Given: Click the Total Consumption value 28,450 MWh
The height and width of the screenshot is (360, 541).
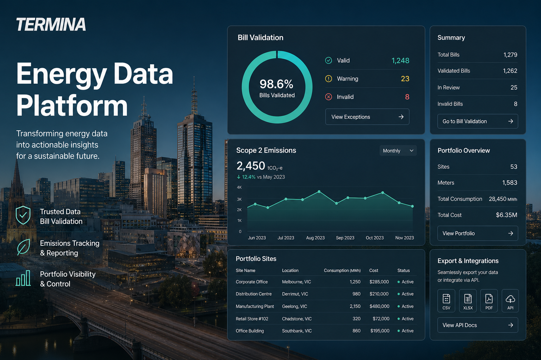Looking at the screenshot, I should (503, 199).
